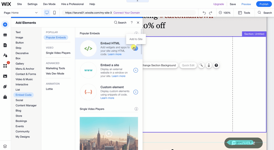Open the Layers icon at bottom left
The image size is (274, 150).
coord(5,146)
